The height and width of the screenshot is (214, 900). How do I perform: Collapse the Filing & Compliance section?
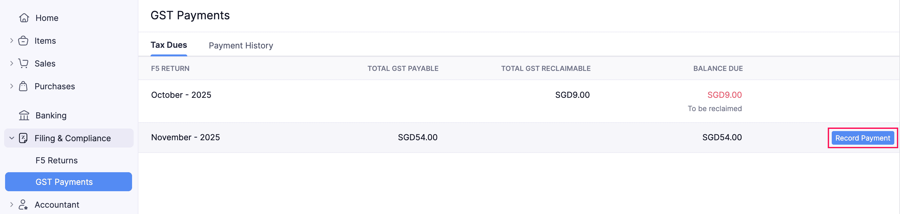11,138
